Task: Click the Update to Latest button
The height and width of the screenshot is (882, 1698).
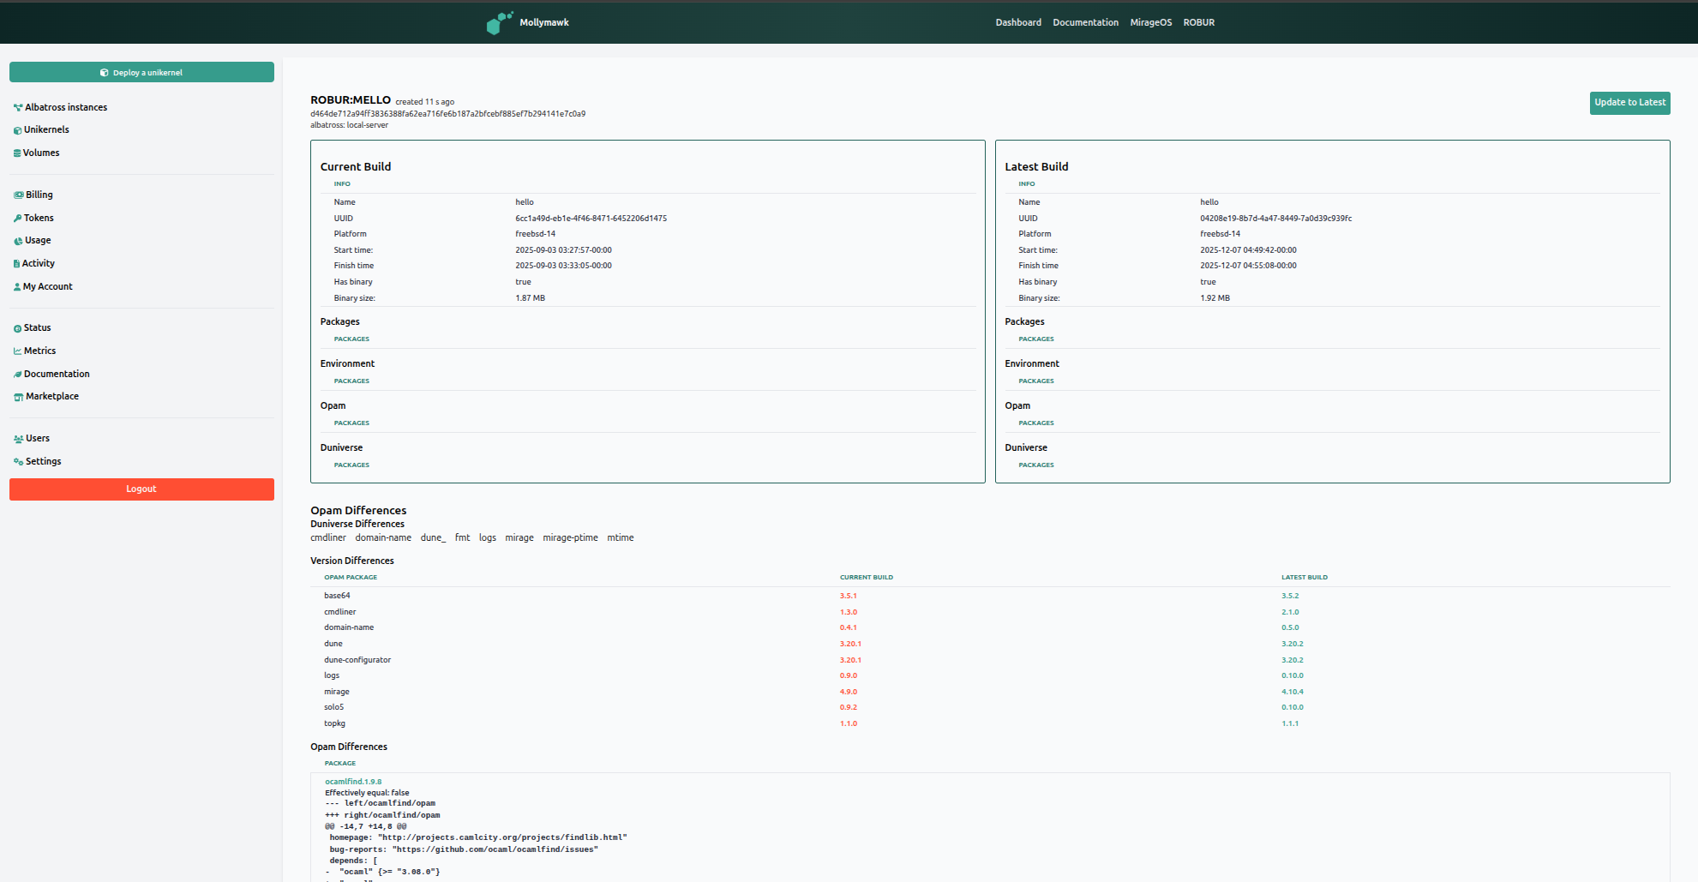Action: pyautogui.click(x=1629, y=103)
